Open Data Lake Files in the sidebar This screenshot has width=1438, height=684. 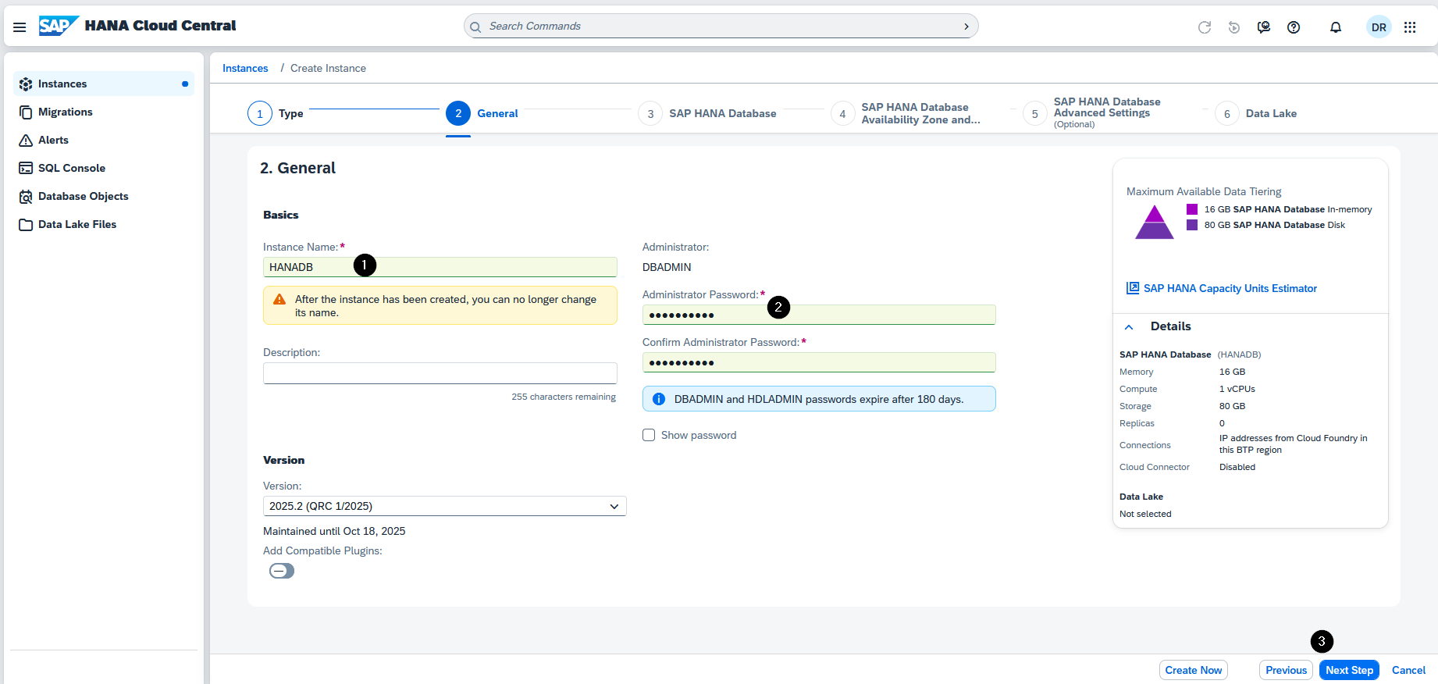tap(104, 225)
